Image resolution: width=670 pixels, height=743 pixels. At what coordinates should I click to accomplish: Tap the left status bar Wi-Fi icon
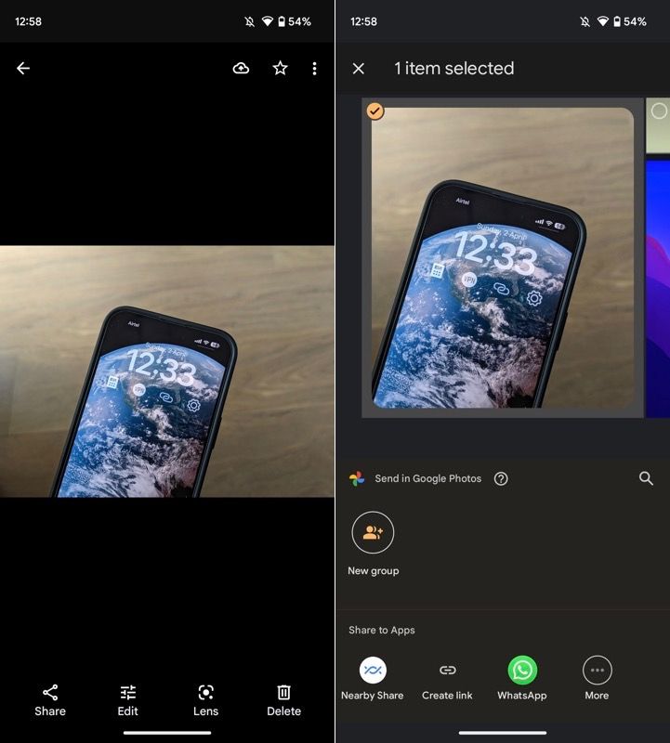coord(268,21)
